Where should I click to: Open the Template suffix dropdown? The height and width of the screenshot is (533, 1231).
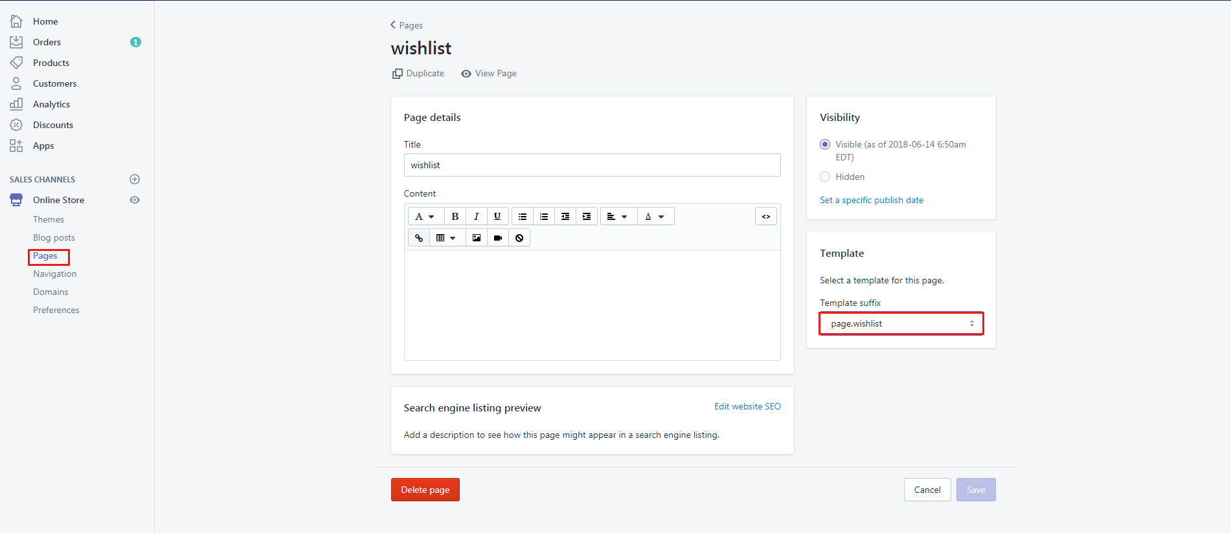[x=901, y=323]
